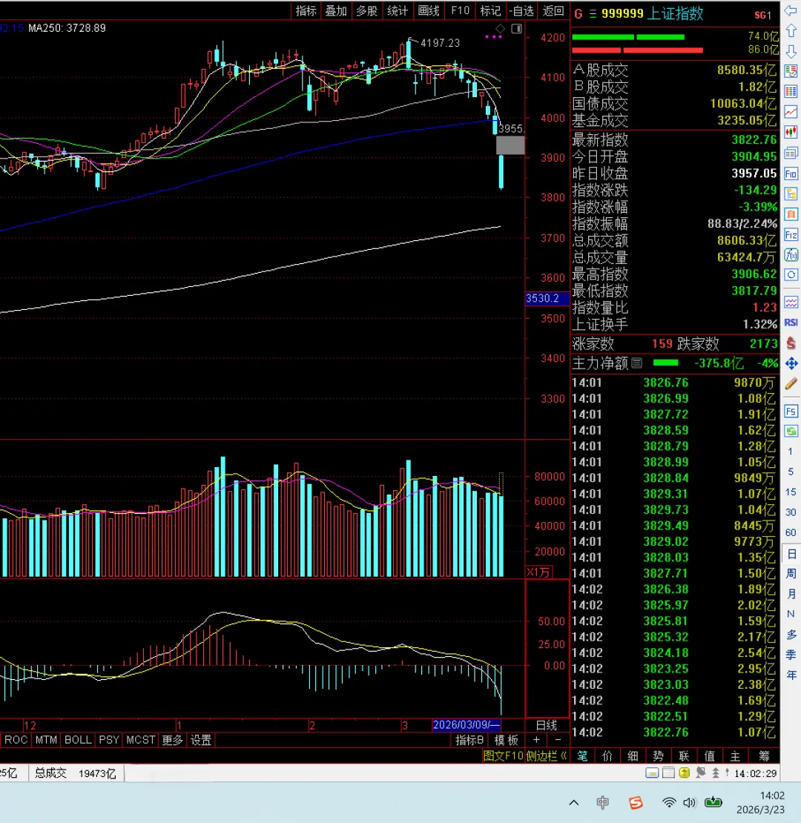Select the pencil drawing tool icon
801x823 pixels.
pyautogui.click(x=791, y=383)
